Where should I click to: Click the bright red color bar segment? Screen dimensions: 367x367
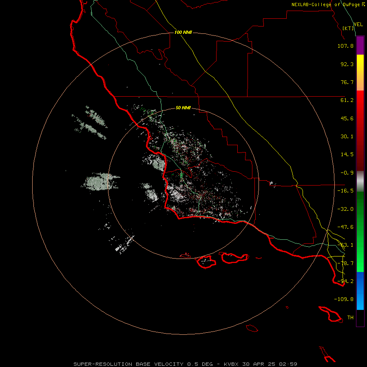click(x=360, y=130)
